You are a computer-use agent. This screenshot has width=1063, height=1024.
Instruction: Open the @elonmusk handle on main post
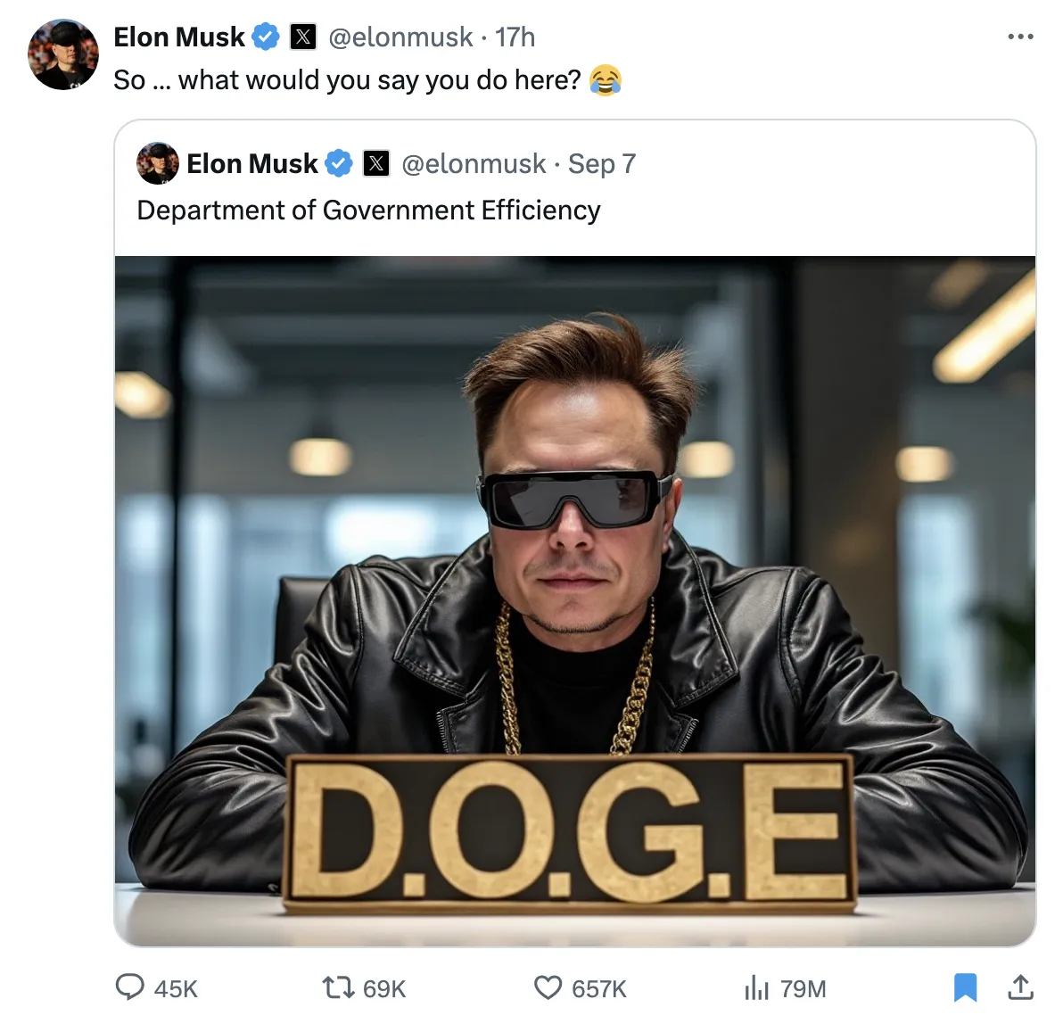pos(400,37)
